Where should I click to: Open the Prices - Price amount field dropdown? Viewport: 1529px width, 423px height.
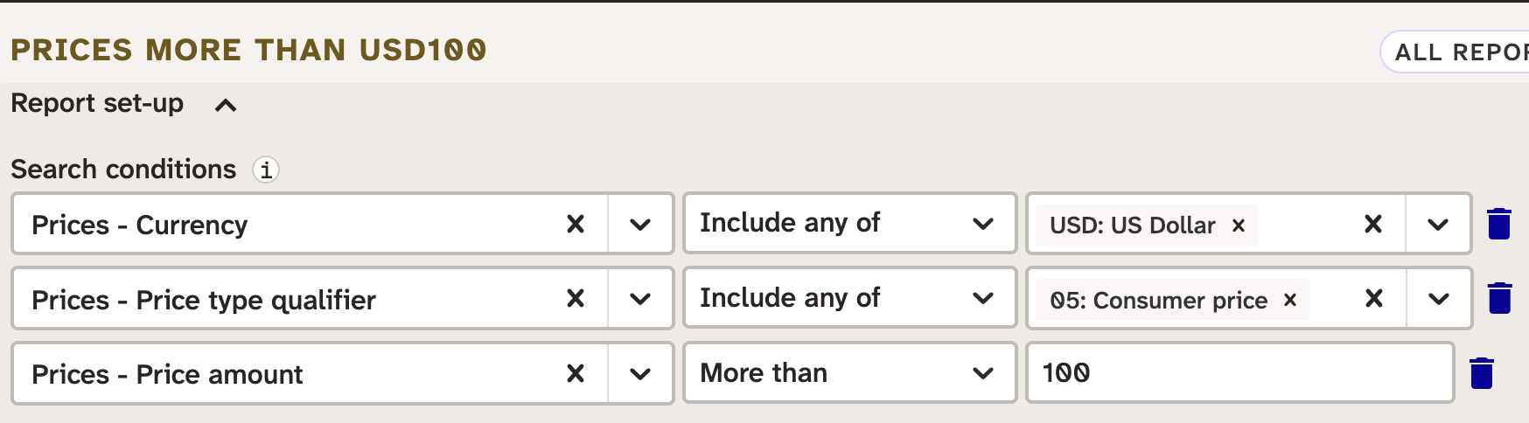coord(640,374)
